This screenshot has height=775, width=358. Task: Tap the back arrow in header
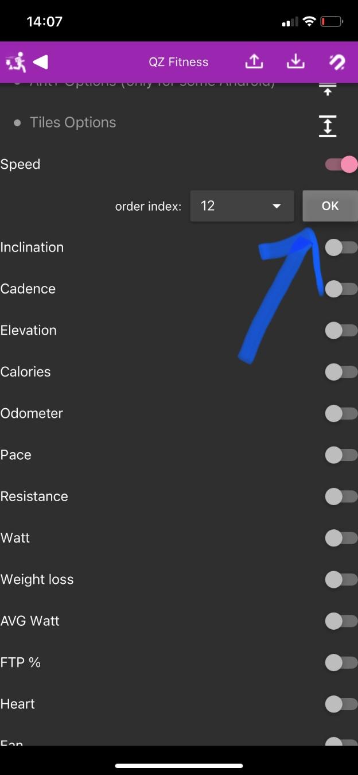(x=40, y=61)
